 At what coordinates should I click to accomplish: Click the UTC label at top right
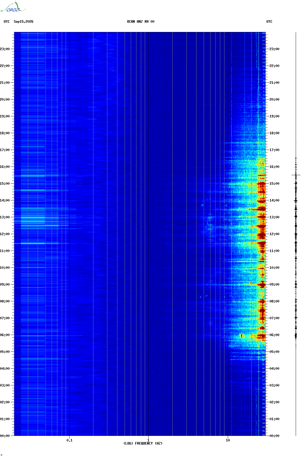269,22
